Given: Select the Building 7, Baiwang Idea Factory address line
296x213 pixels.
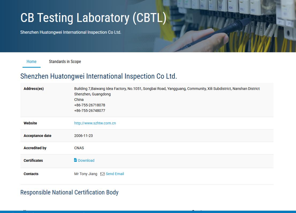Looking at the screenshot, I should [x=167, y=89].
